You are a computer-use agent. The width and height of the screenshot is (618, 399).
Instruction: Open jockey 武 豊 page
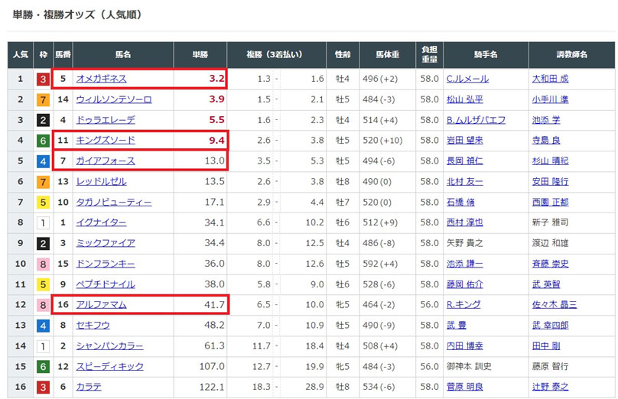pyautogui.click(x=456, y=326)
